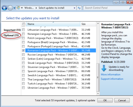Select Thai Language Pack row name
133x107 pixels.
[x=52, y=79]
